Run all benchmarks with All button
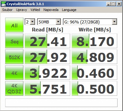 coord(14,25)
